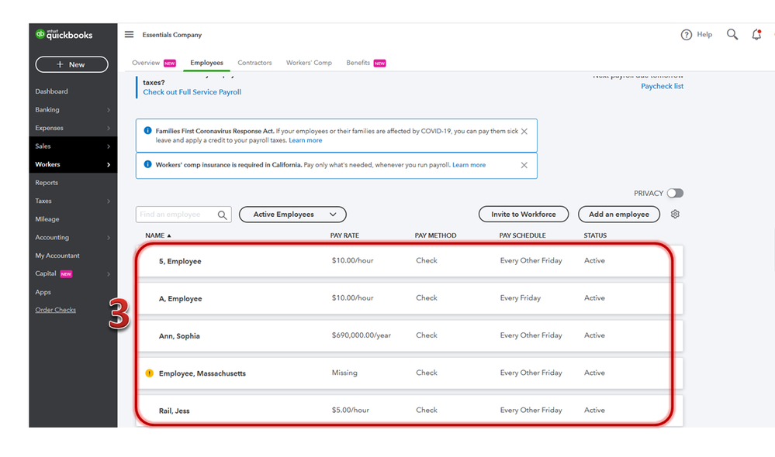Expand the Accounting sidebar submenu arrow
The height and width of the screenshot is (457, 775).
pyautogui.click(x=109, y=238)
